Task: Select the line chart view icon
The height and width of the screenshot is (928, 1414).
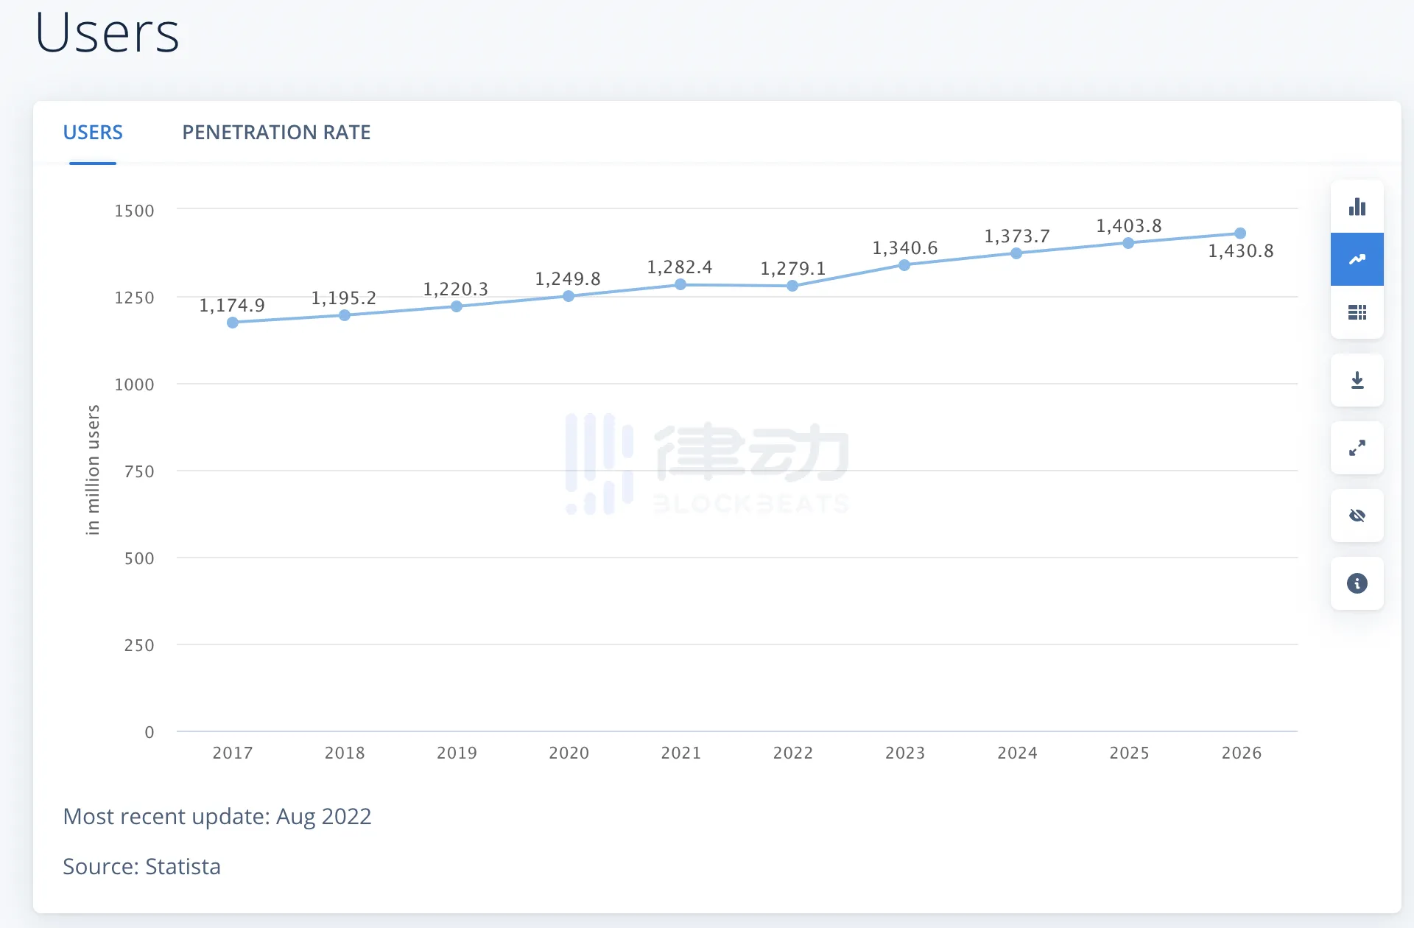Action: click(x=1357, y=259)
